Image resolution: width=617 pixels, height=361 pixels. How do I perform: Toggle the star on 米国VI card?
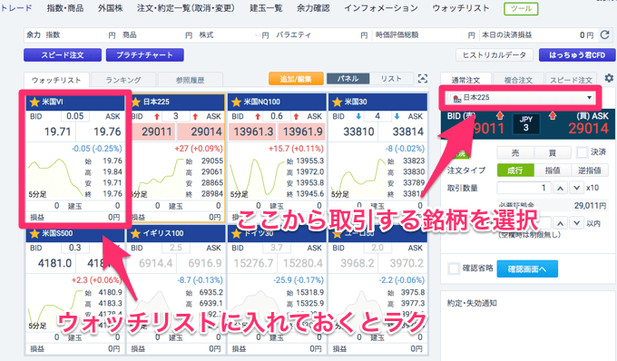point(34,102)
